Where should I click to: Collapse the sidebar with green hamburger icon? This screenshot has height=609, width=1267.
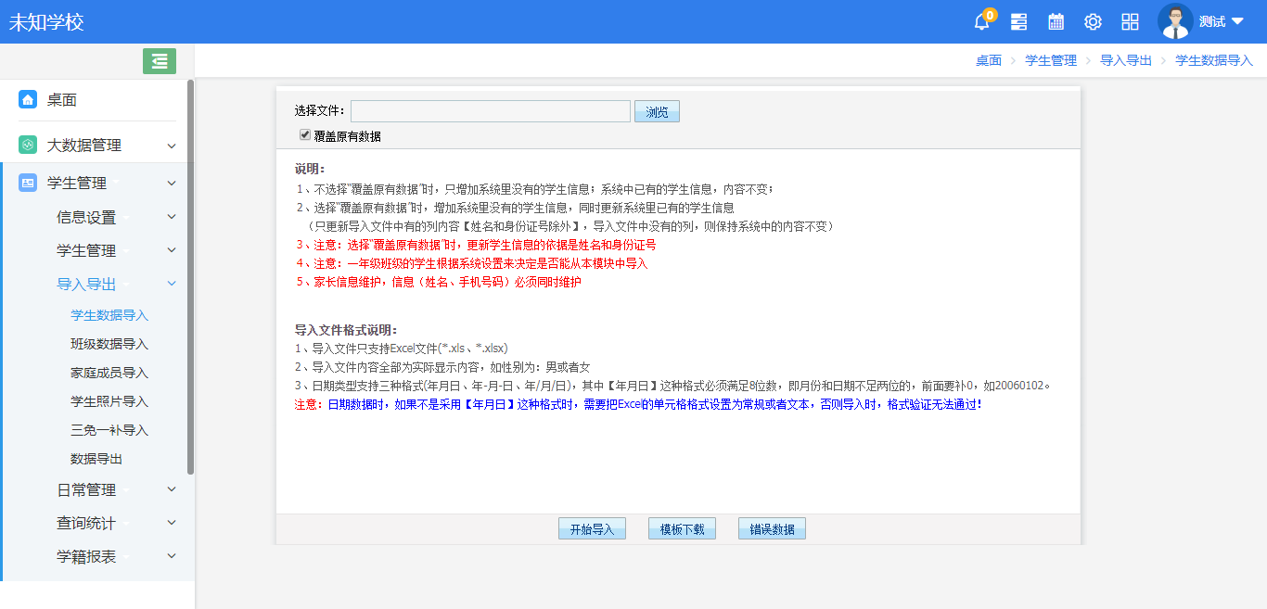click(x=159, y=60)
